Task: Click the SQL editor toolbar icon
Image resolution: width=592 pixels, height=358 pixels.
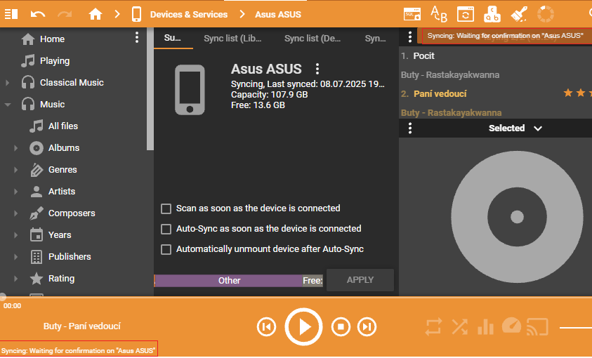Action: point(412,14)
